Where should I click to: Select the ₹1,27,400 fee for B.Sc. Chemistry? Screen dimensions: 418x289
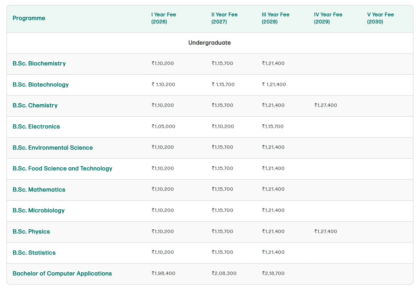[x=326, y=105]
